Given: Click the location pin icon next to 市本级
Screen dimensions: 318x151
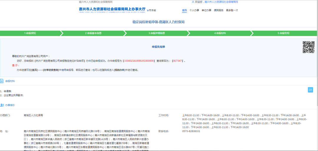Looking at the screenshot, I should [x=148, y=11].
